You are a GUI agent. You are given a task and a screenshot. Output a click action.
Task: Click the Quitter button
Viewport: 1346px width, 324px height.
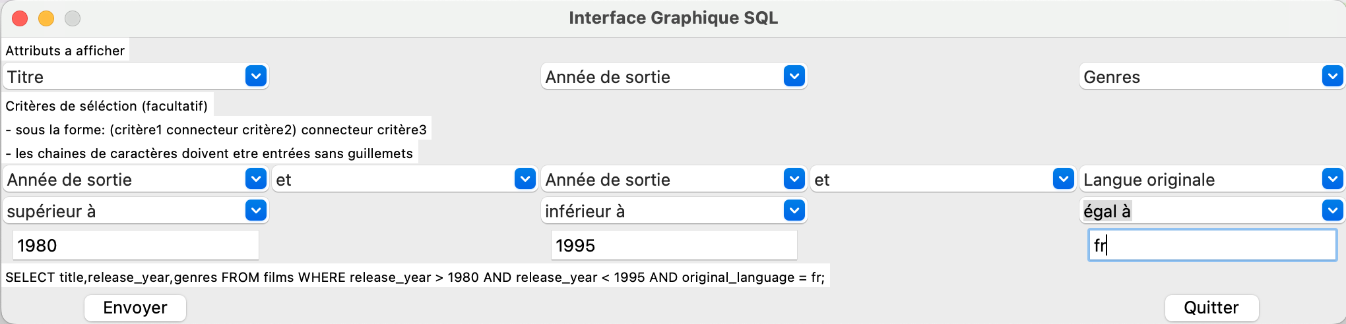pyautogui.click(x=1211, y=308)
